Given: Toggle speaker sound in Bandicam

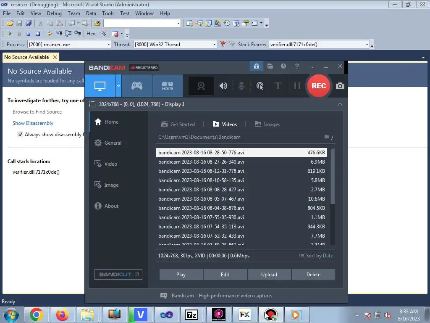Looking at the screenshot, I should click(x=223, y=86).
